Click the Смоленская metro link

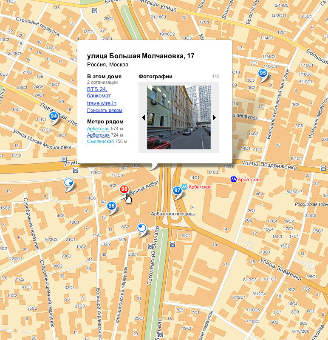(100, 141)
